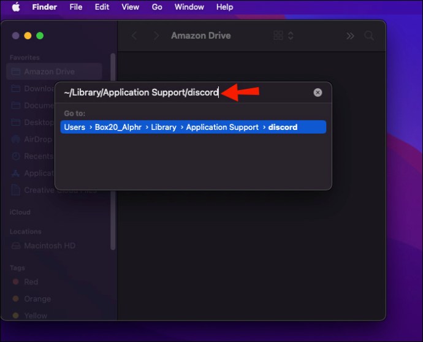Select the discord folder suggestion row

pyautogui.click(x=193, y=127)
